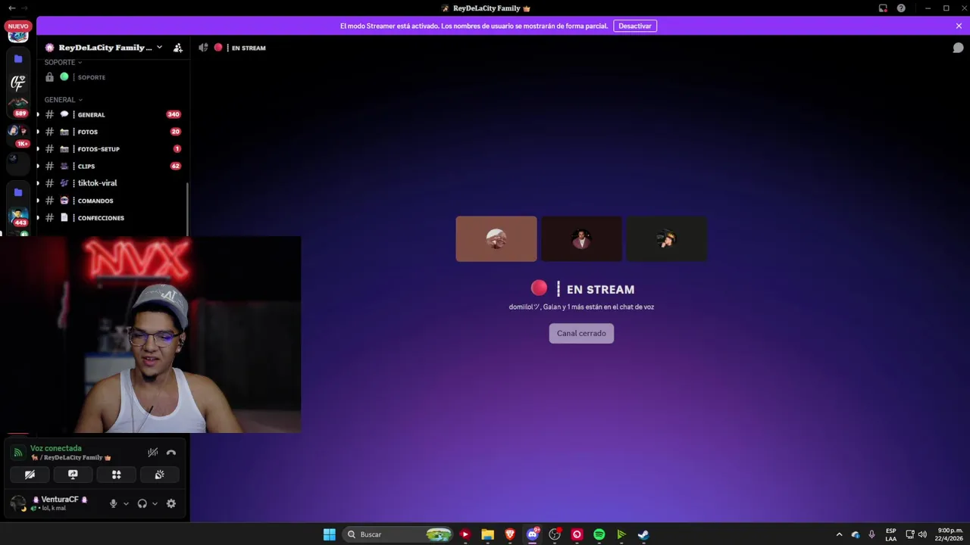The width and height of the screenshot is (970, 545).
Task: Open Discord inbox icon in title bar
Action: [883, 8]
